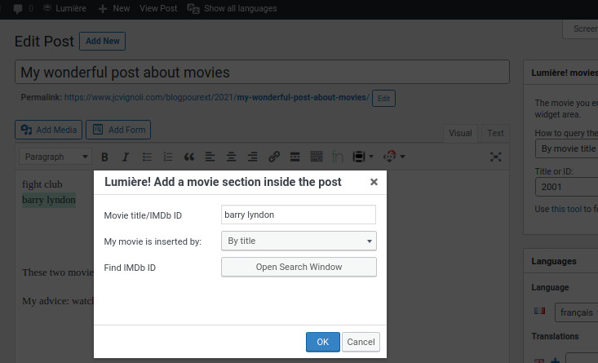Open Paragraph format dropdown
Viewport: 598px width, 363px height.
[55, 157]
